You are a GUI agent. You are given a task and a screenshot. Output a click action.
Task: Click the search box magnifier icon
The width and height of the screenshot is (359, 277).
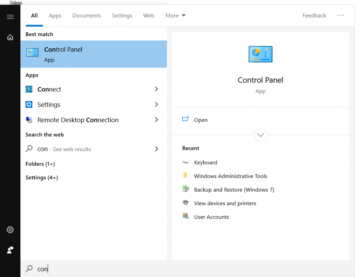[29, 269]
